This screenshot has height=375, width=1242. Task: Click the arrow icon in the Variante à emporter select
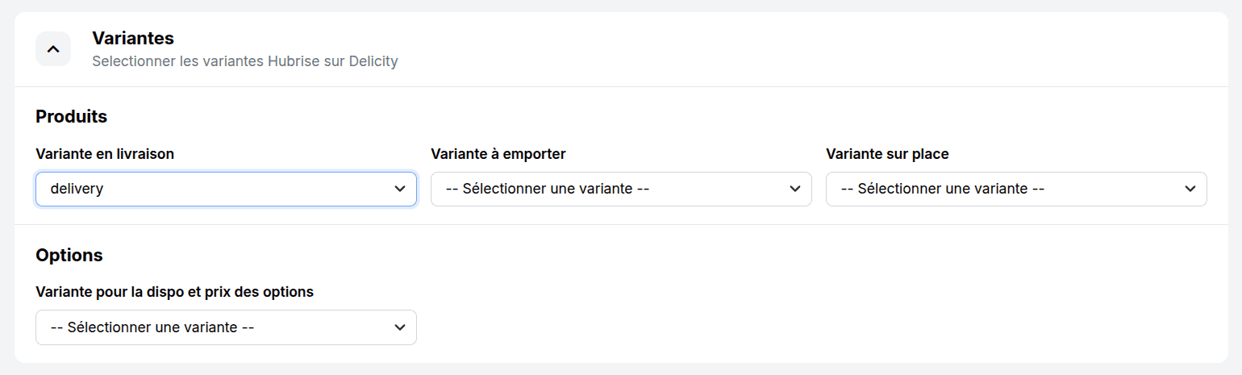pos(794,189)
